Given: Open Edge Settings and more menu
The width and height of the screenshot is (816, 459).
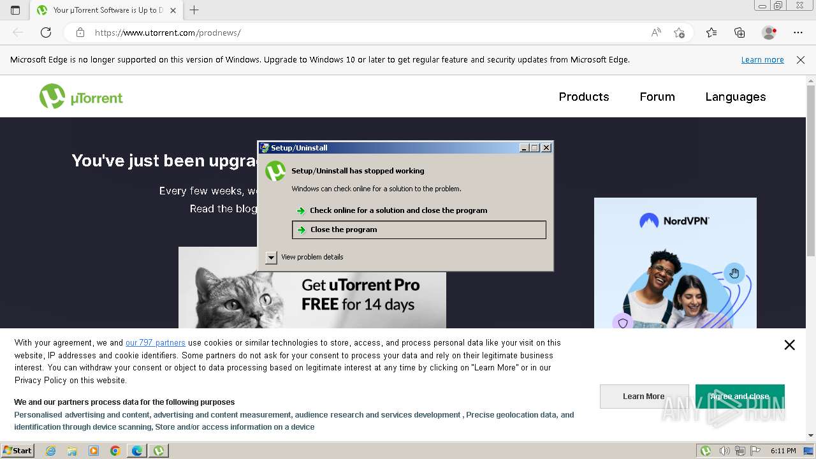Looking at the screenshot, I should [x=798, y=33].
